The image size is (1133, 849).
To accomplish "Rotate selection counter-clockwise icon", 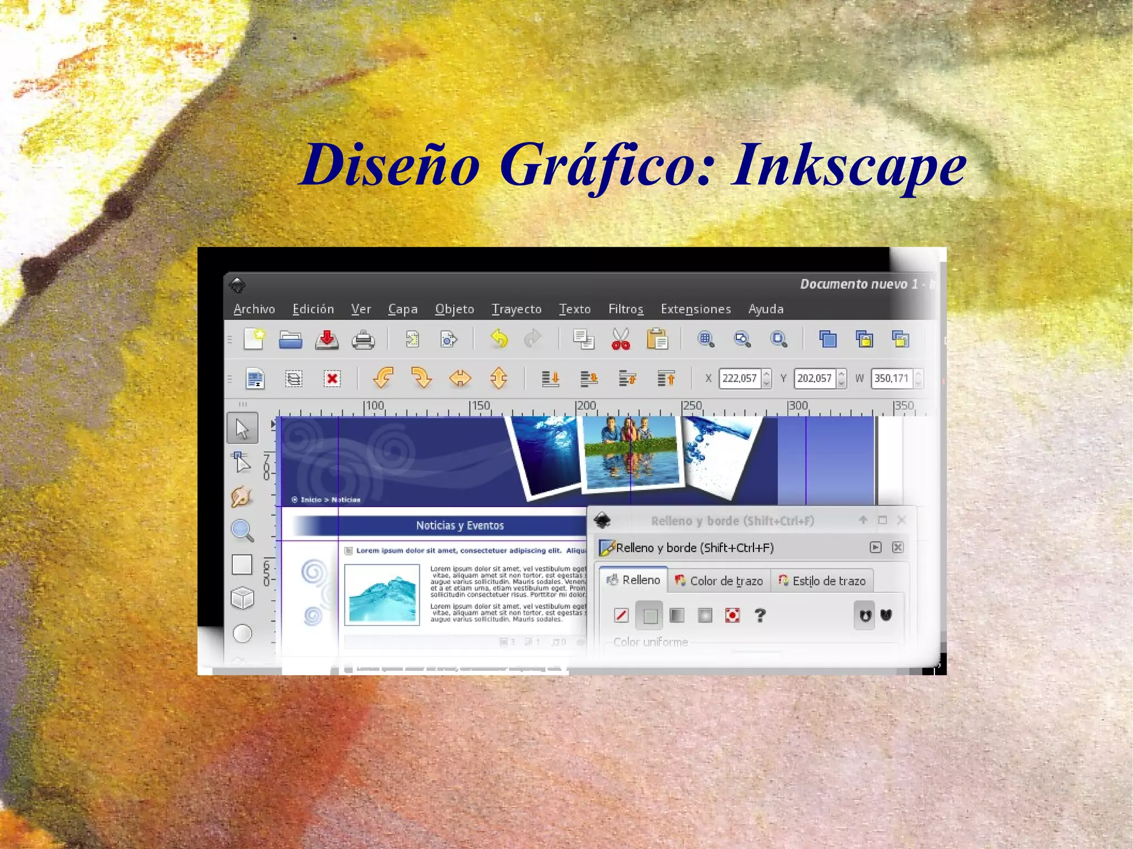I will [x=383, y=378].
